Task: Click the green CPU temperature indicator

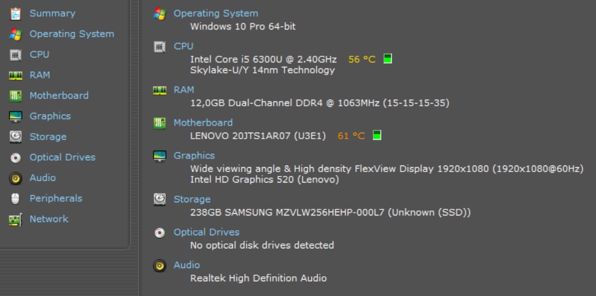Action: point(387,59)
